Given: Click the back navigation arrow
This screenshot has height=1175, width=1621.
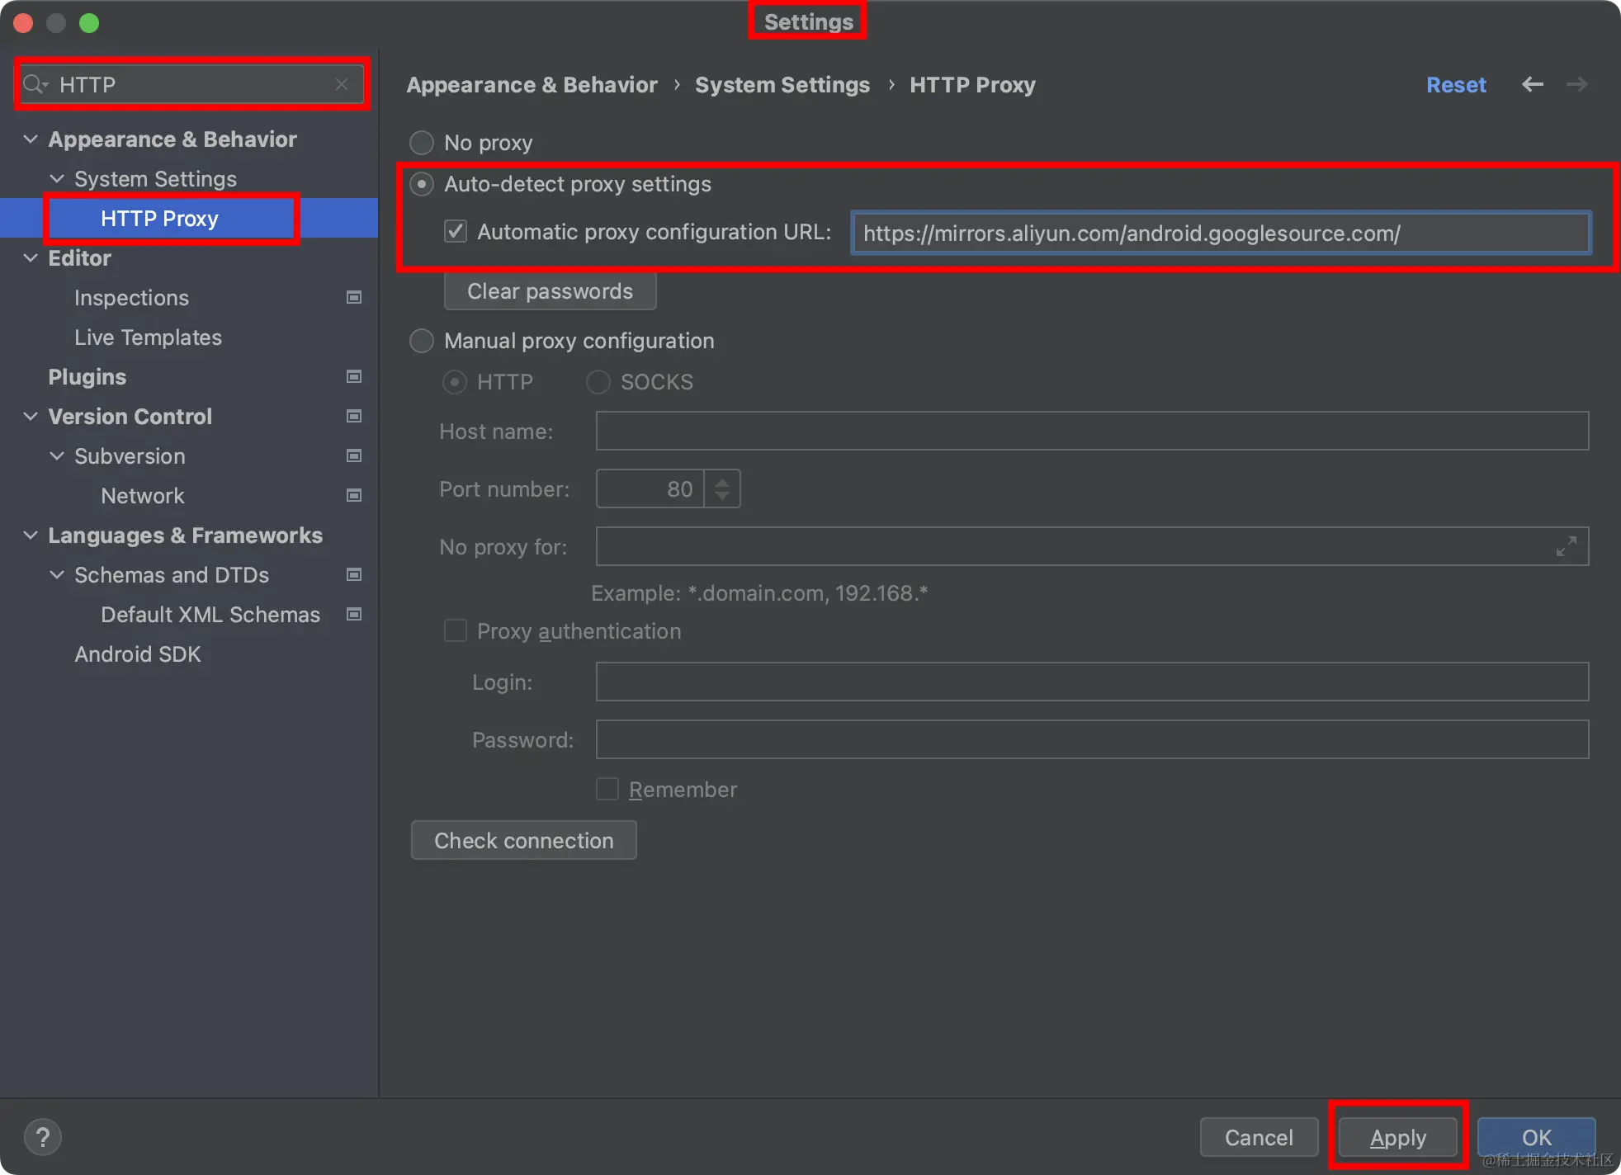Looking at the screenshot, I should point(1532,84).
